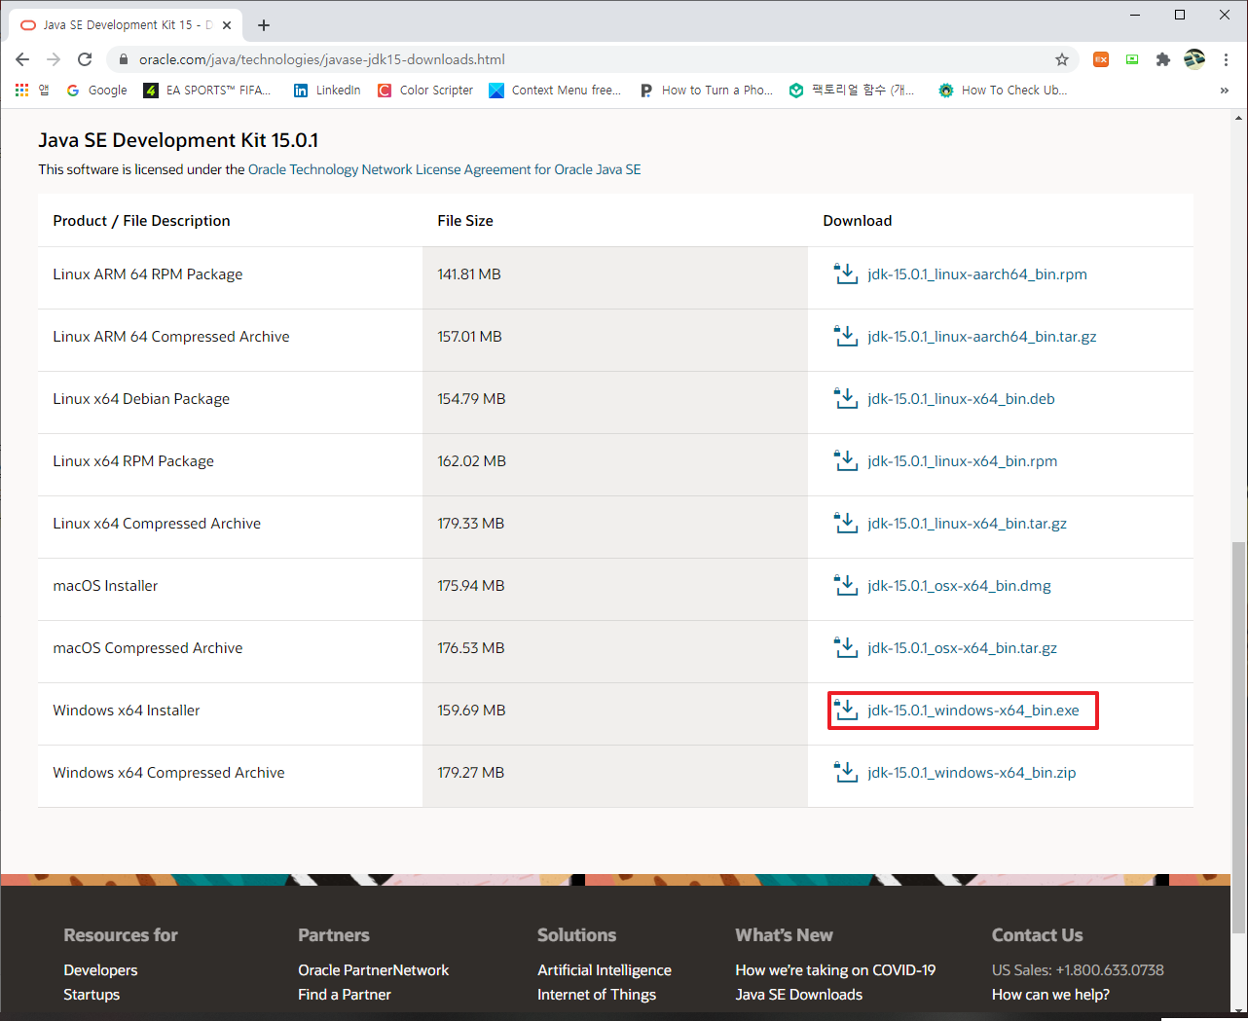Click the browser forward arrow

pyautogui.click(x=54, y=59)
